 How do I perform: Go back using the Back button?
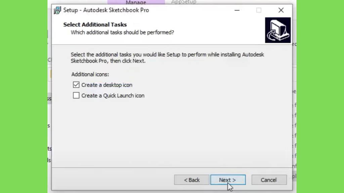click(192, 180)
